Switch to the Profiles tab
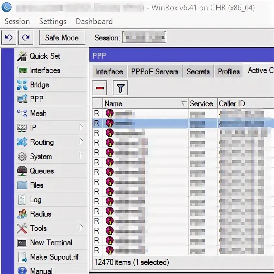Viewport: 274px width, 274px height. [x=229, y=71]
